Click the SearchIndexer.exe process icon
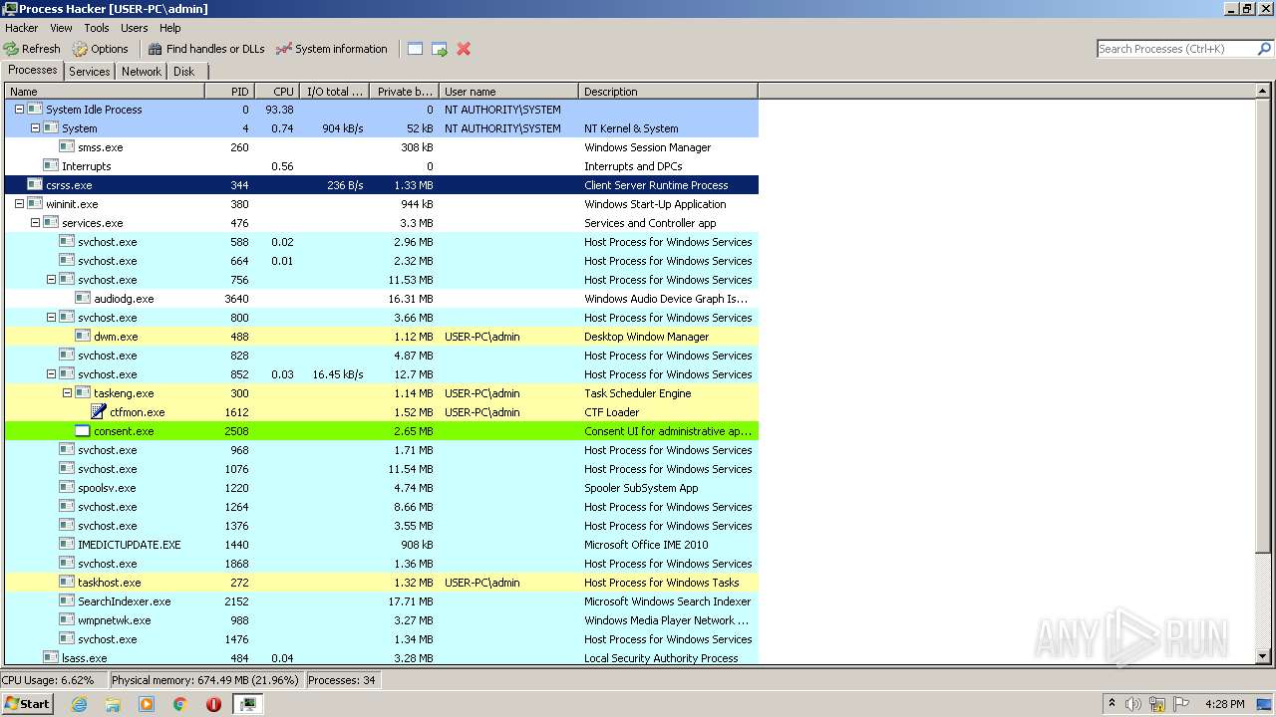The image size is (1276, 717). coord(67,601)
